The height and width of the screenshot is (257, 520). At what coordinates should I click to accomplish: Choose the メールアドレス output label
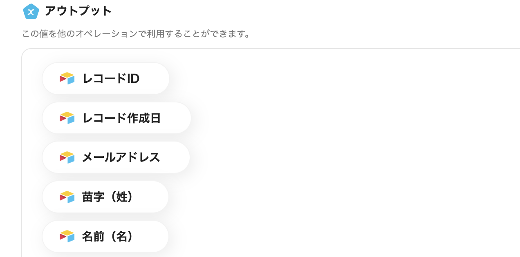click(x=121, y=157)
